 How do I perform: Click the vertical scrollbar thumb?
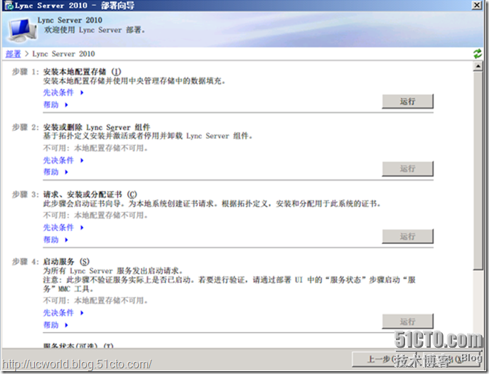pos(478,171)
